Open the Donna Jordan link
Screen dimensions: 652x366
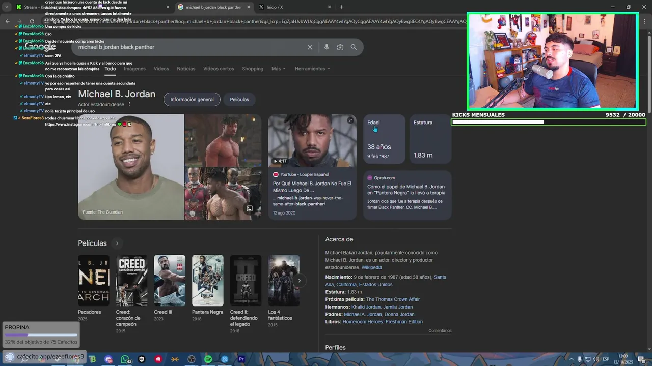click(399, 315)
